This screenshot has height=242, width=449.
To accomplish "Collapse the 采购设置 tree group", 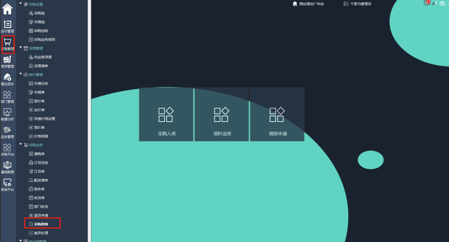I will pos(21,4).
